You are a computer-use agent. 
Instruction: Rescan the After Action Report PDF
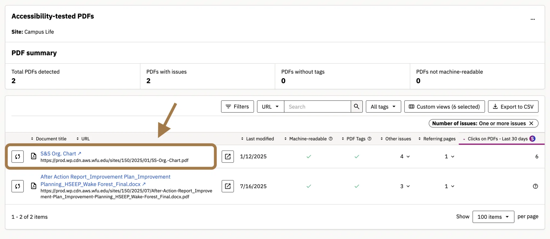(x=18, y=186)
